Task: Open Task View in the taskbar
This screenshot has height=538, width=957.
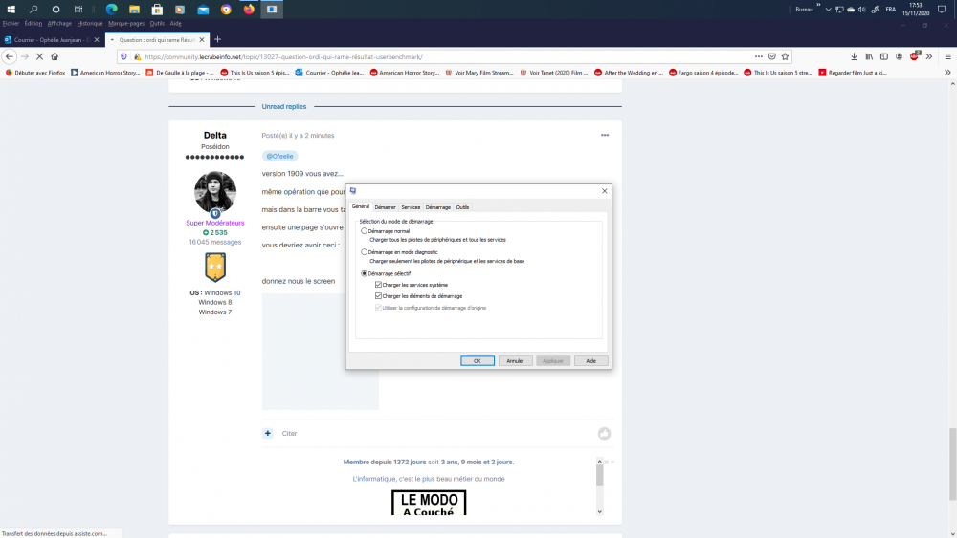Action: click(78, 10)
